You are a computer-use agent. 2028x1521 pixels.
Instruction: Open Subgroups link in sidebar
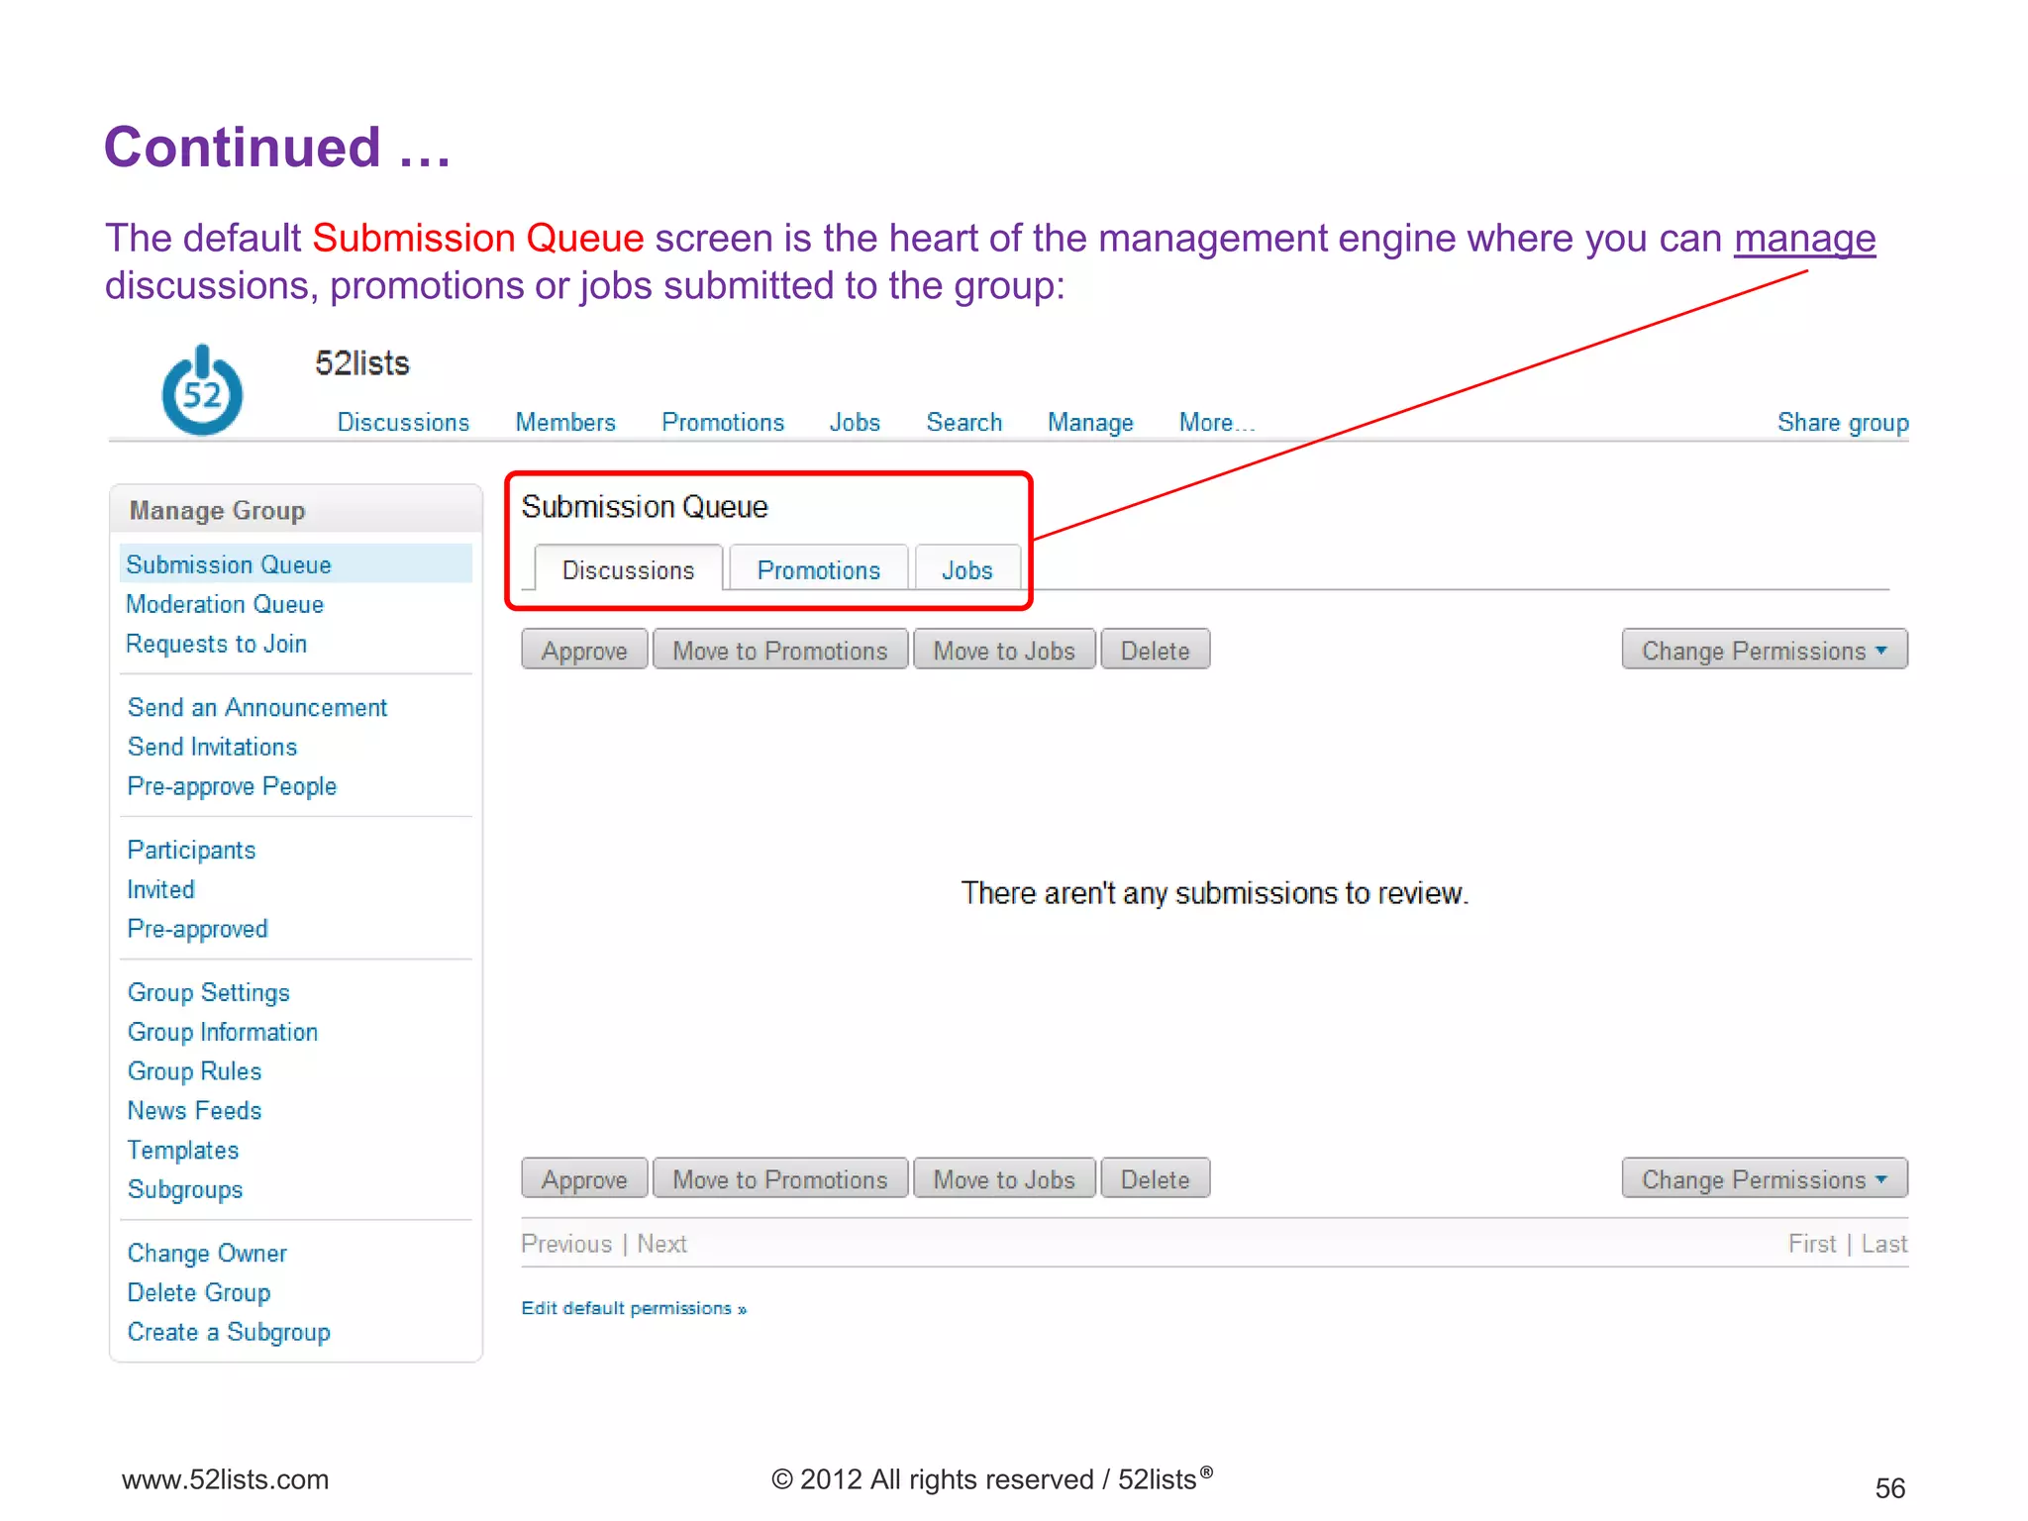click(185, 1189)
